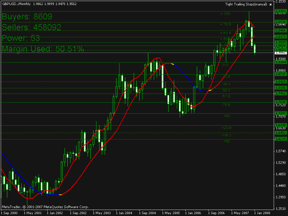Viewport: 288px width, 216px height.
Task: Click the 'Tight Trailing Stops(manual)' label
Action: [x=246, y=4]
